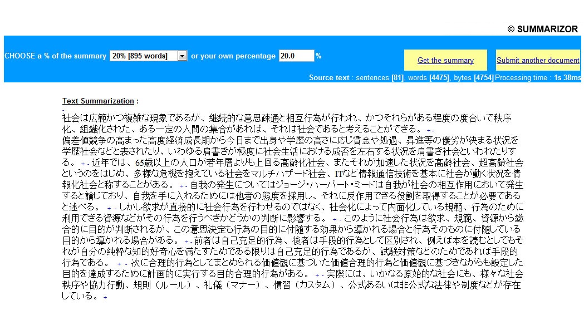Click plus marker preceding このように社会行為は
Image resolution: width=584 pixels, height=330 pixels.
335,219
